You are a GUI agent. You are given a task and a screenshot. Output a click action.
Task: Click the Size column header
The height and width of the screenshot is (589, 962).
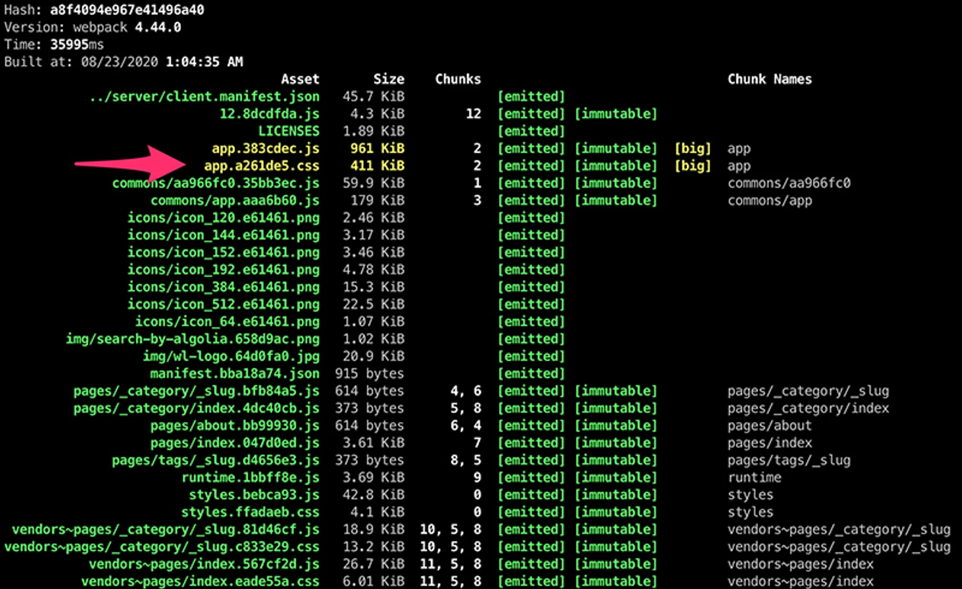coord(388,79)
